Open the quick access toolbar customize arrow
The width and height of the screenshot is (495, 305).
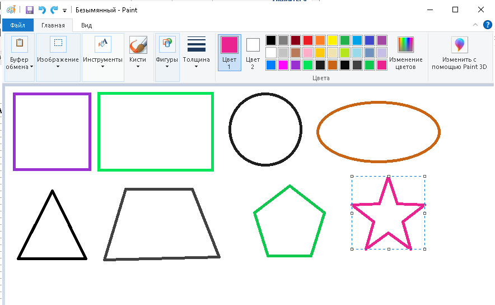(64, 11)
